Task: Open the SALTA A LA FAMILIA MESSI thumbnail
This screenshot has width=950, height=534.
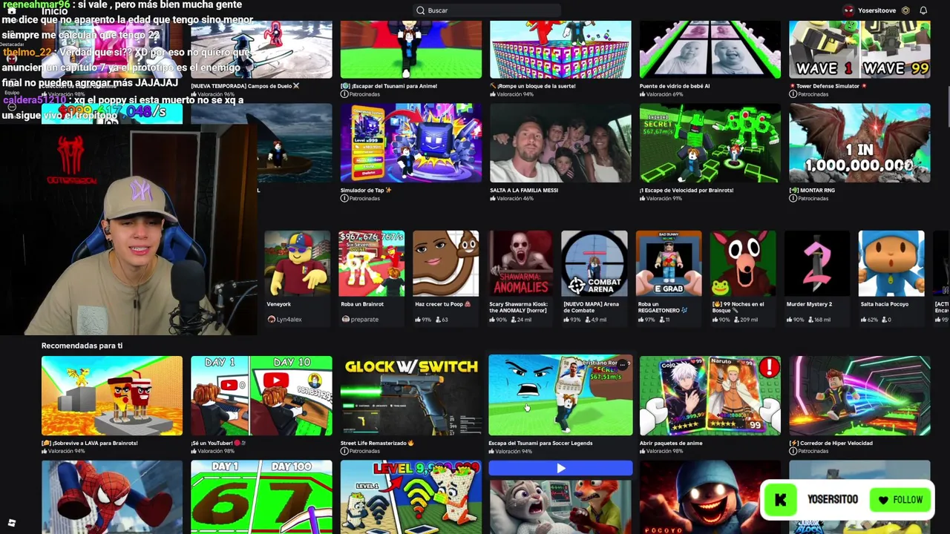Action: (560, 143)
